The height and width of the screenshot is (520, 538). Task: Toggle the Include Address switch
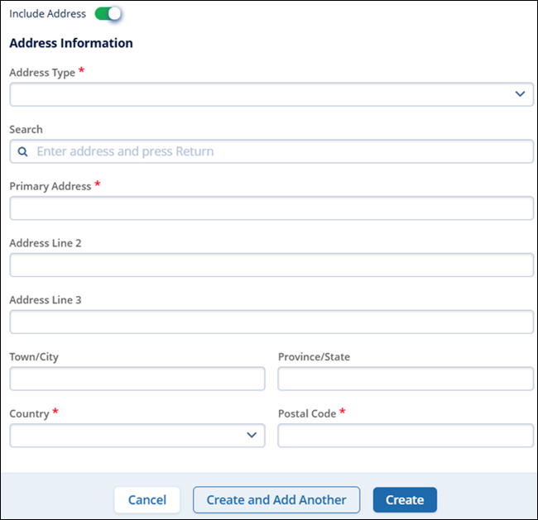(x=108, y=14)
